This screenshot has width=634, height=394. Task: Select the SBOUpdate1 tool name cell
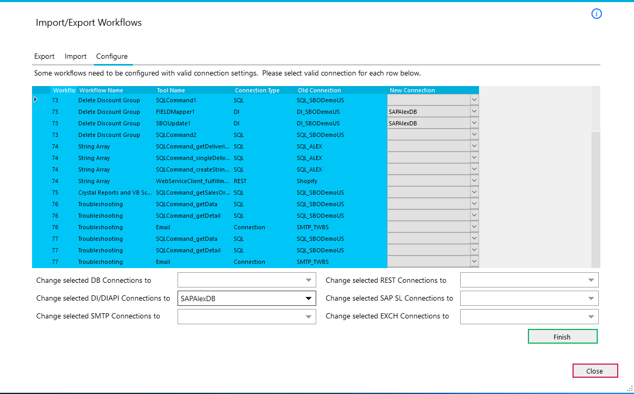[193, 123]
